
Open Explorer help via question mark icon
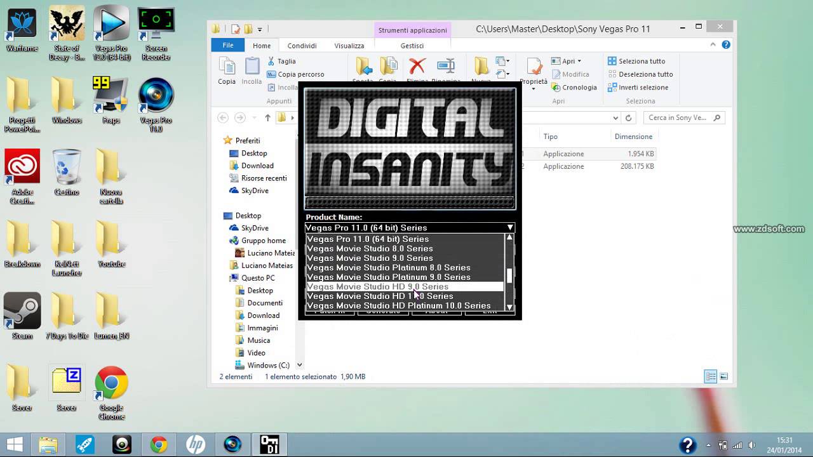pos(726,45)
